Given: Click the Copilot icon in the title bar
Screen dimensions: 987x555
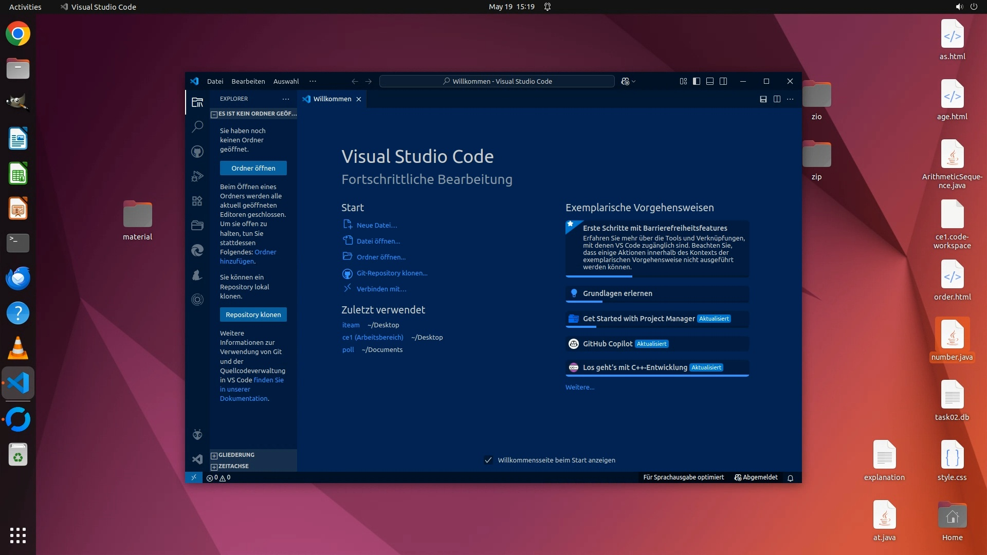Looking at the screenshot, I should click(625, 81).
